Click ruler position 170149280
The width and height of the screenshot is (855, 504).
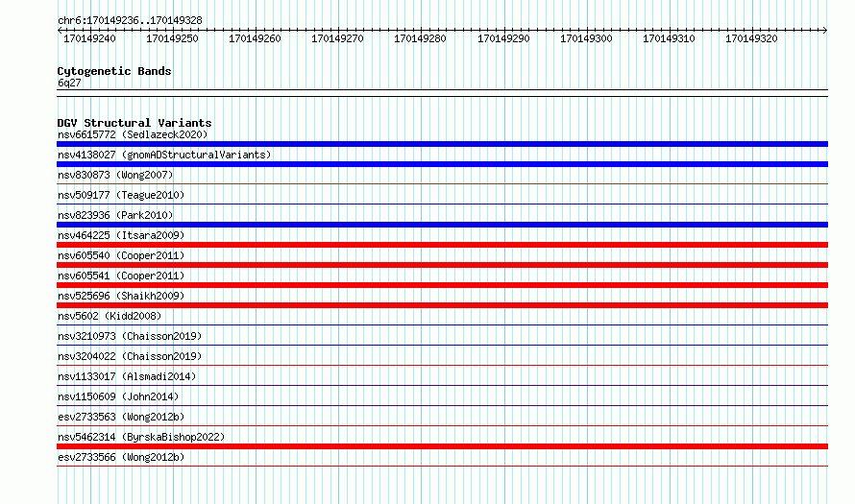tap(421, 38)
